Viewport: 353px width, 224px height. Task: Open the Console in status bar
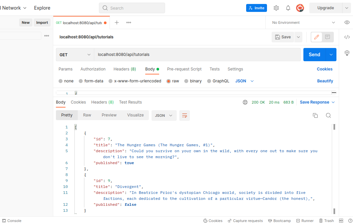coord(12,221)
